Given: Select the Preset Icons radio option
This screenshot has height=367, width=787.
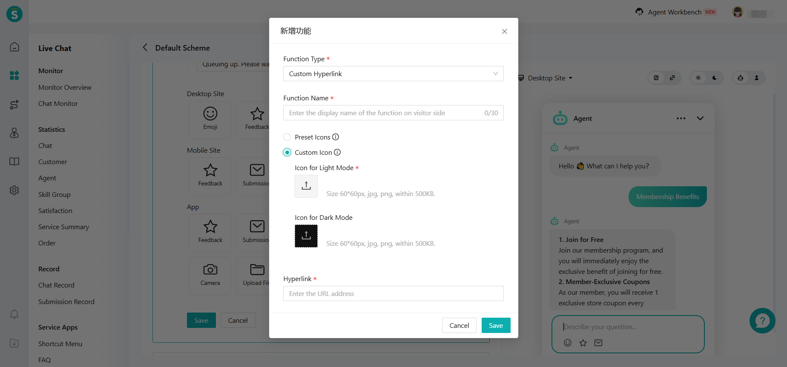Looking at the screenshot, I should point(287,137).
